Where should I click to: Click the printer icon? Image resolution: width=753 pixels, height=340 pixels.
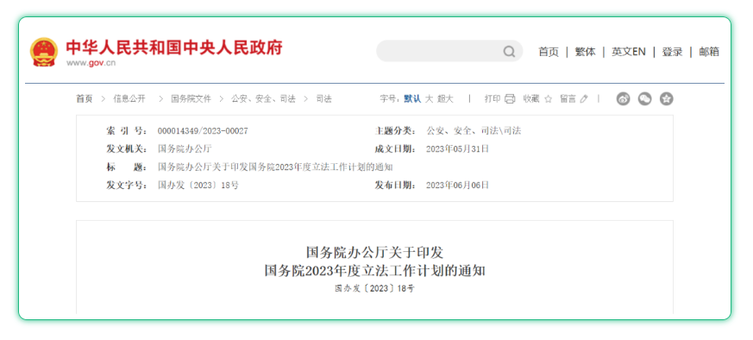pyautogui.click(x=510, y=99)
